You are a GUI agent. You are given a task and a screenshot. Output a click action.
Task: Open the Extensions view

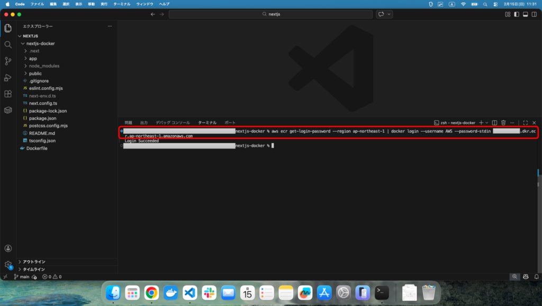tap(8, 94)
